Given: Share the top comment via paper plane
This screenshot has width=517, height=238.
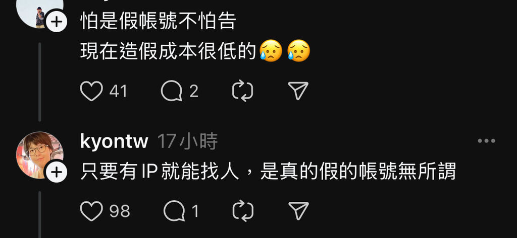Looking at the screenshot, I should 298,91.
